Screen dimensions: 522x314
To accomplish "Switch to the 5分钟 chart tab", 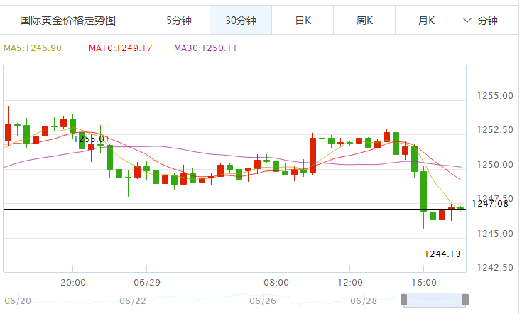I will [179, 21].
